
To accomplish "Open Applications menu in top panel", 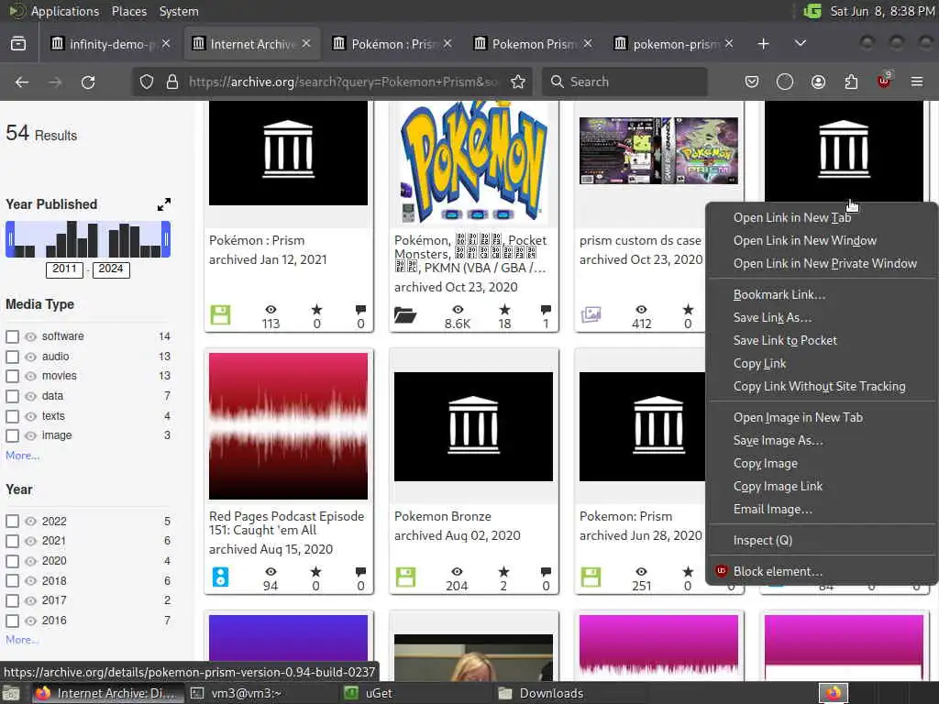I will coord(65,11).
